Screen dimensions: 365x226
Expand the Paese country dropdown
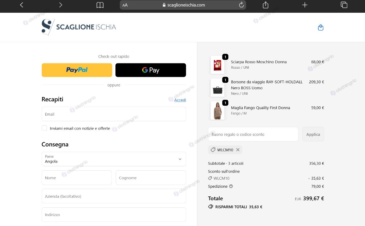click(x=114, y=159)
